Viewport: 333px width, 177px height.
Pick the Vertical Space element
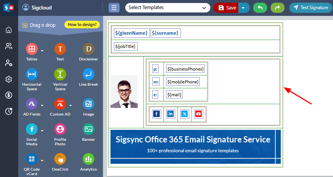point(60,74)
